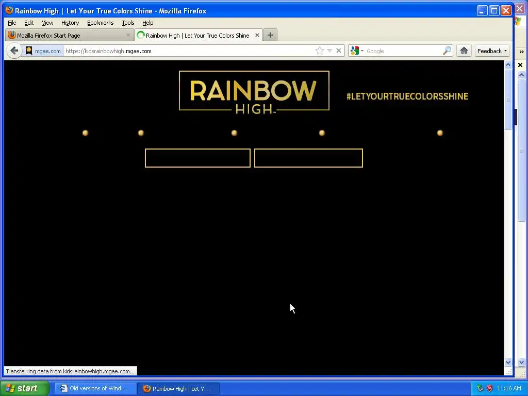Open the History menu
528x396 pixels.
coord(70,23)
